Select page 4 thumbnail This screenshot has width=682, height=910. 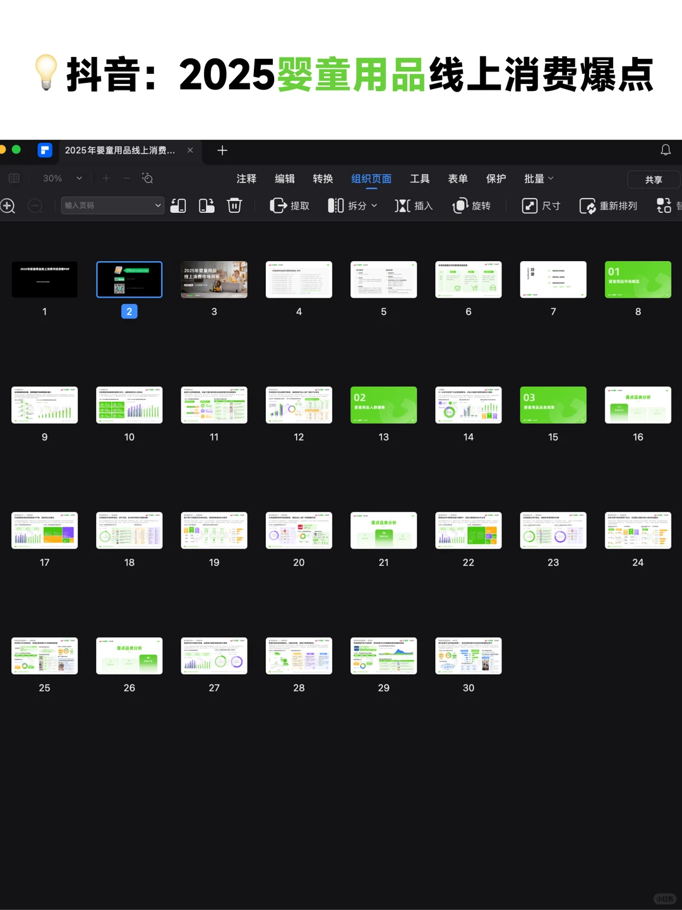tap(299, 279)
